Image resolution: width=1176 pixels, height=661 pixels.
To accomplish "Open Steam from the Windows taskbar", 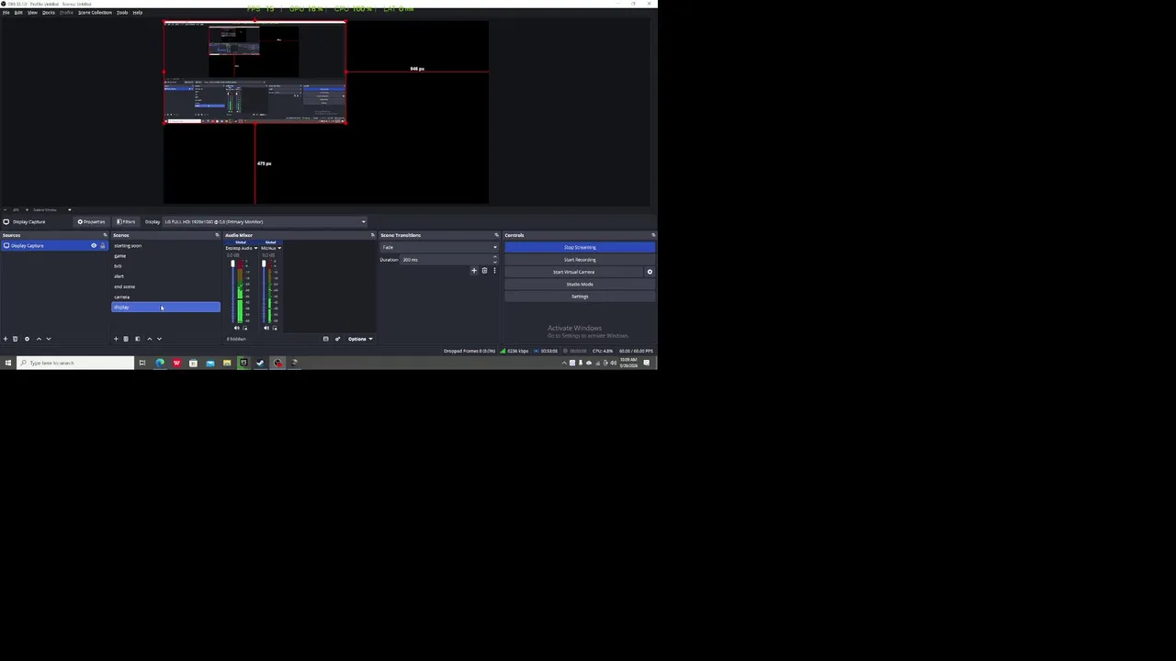I will click(260, 363).
